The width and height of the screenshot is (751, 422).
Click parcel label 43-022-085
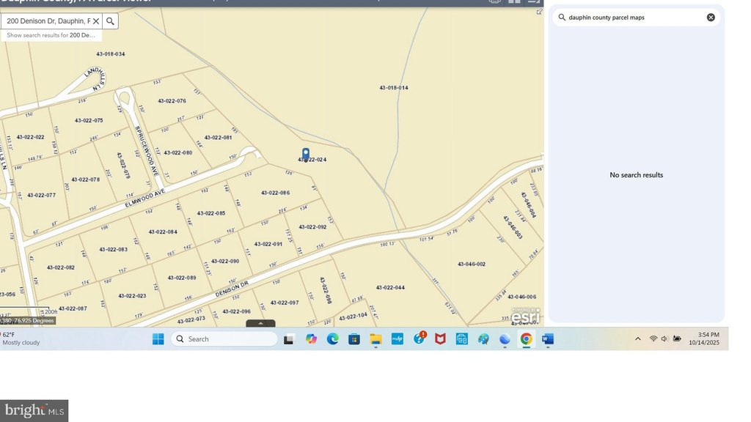click(211, 213)
